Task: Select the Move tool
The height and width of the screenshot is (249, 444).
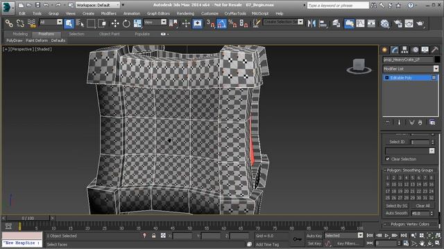Action: tap(115, 24)
